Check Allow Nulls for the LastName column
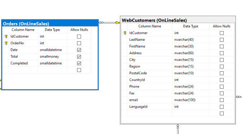 [221, 40]
